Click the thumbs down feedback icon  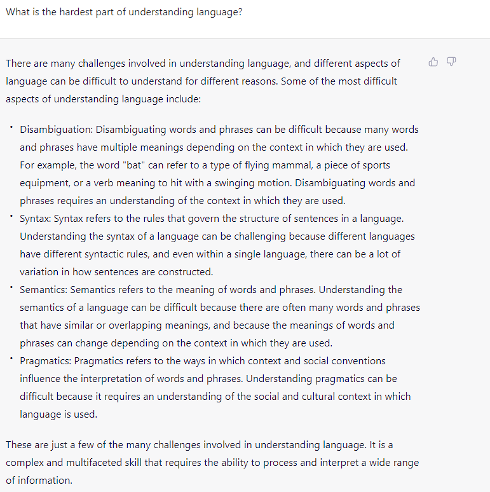coord(451,62)
